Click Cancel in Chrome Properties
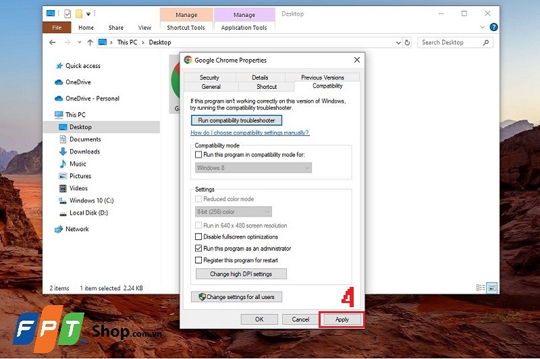Screen dimensions: 540x359 click(300, 319)
